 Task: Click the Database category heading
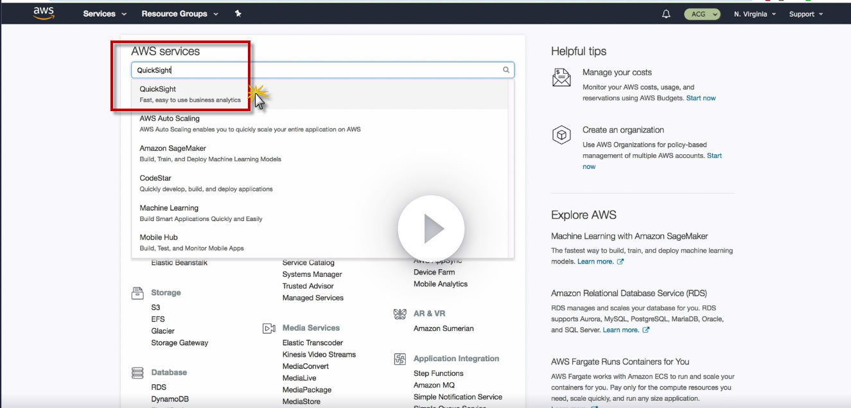[x=169, y=373]
